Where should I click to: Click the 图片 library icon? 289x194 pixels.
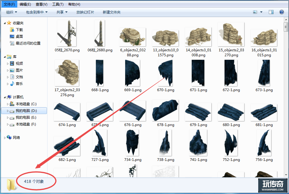point(12,70)
